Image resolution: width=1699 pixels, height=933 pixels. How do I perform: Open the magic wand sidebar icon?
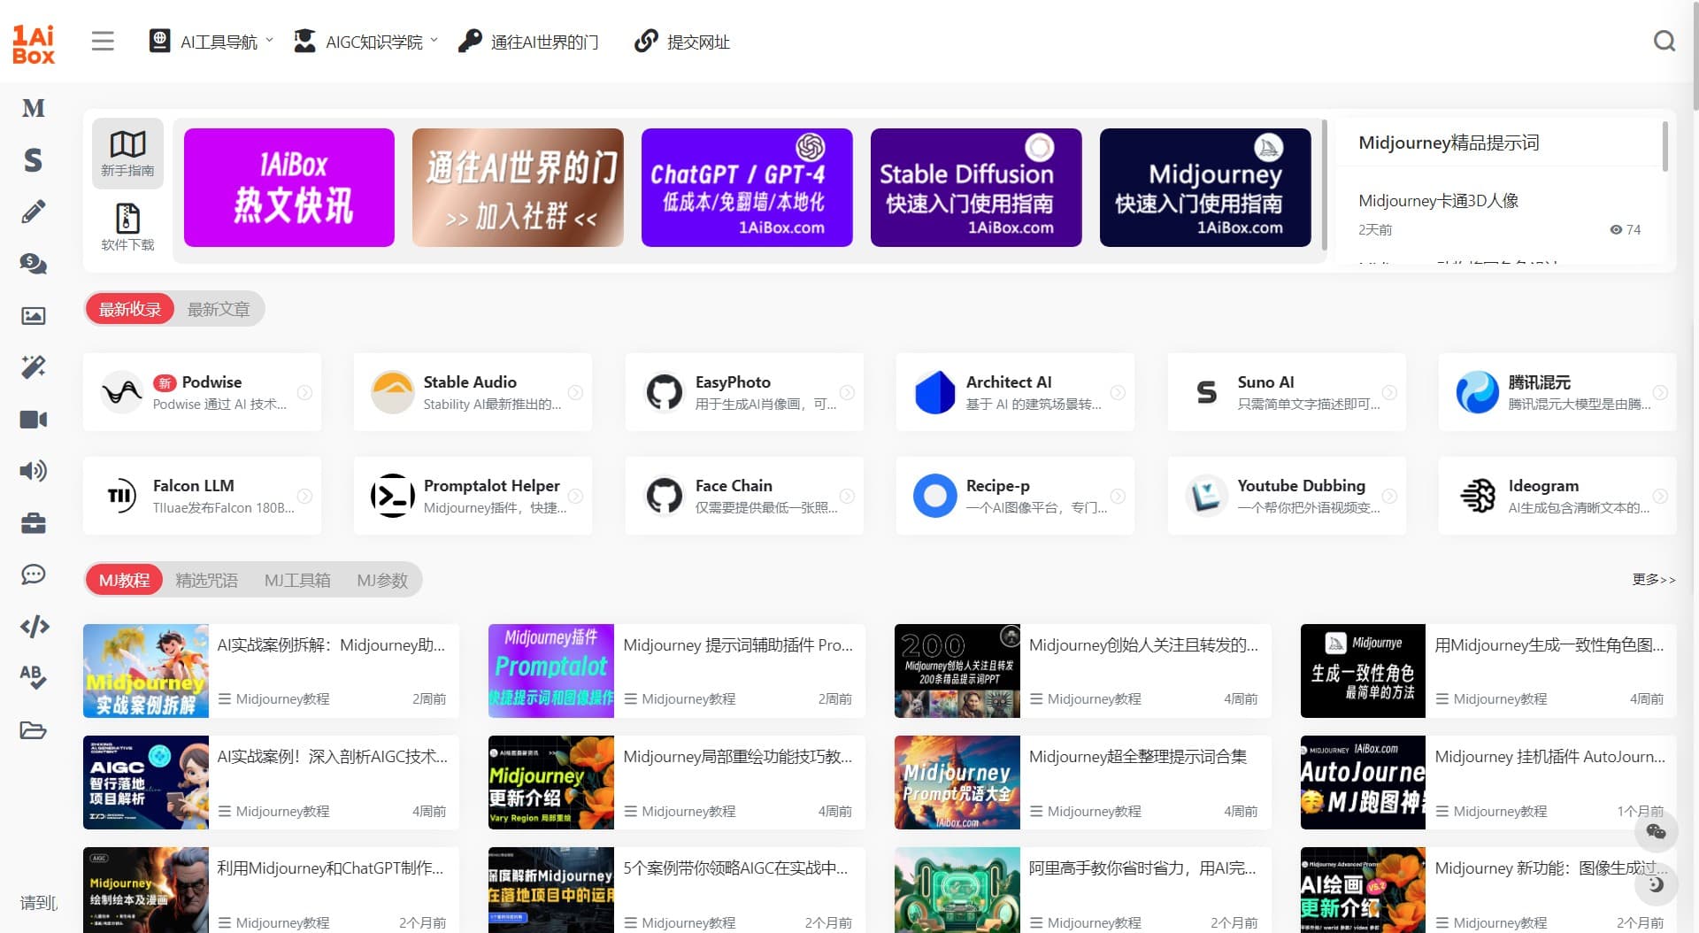[34, 366]
